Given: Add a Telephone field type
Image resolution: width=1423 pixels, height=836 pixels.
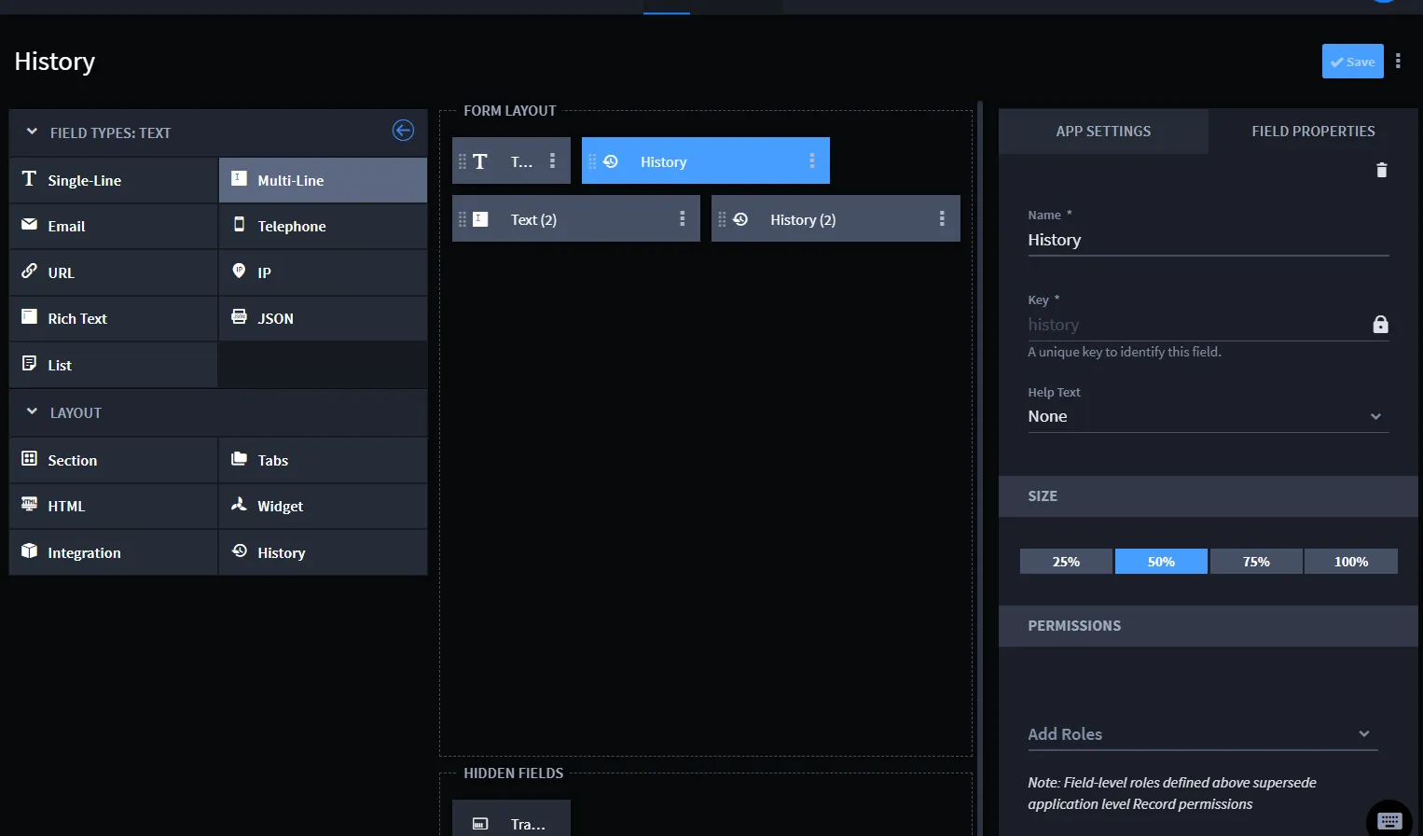Looking at the screenshot, I should pos(323,226).
